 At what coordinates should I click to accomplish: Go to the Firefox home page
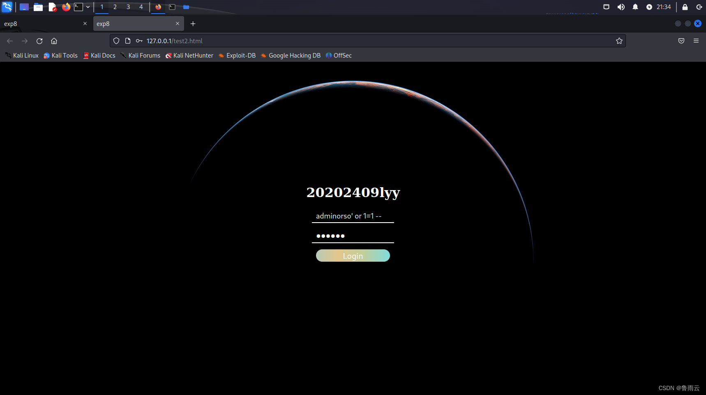54,41
